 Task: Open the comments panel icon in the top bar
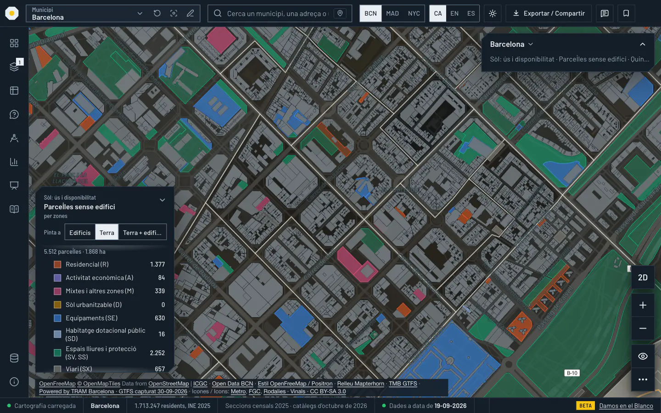point(605,13)
